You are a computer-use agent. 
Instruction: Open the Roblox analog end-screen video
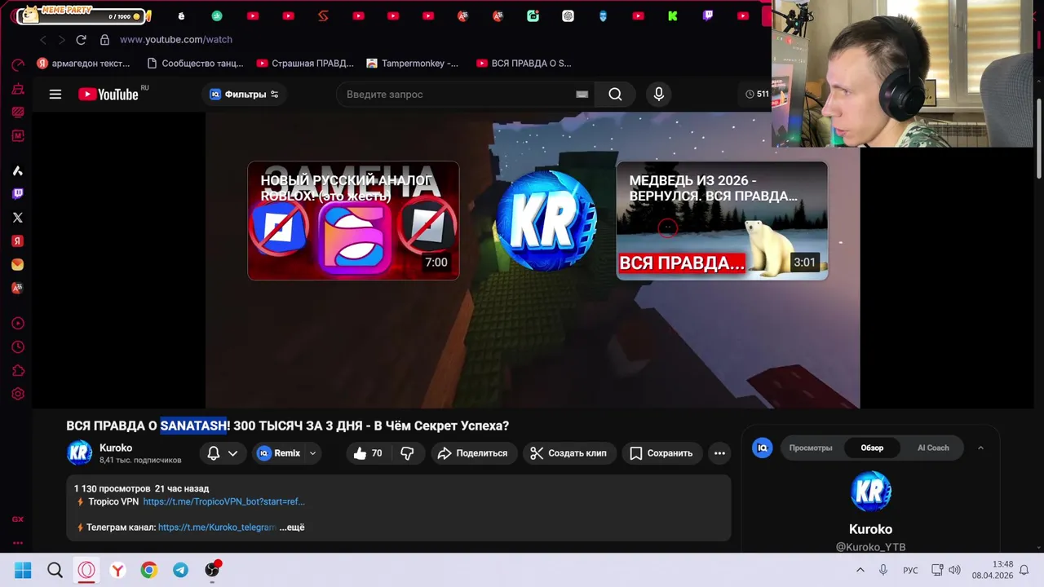(x=353, y=221)
